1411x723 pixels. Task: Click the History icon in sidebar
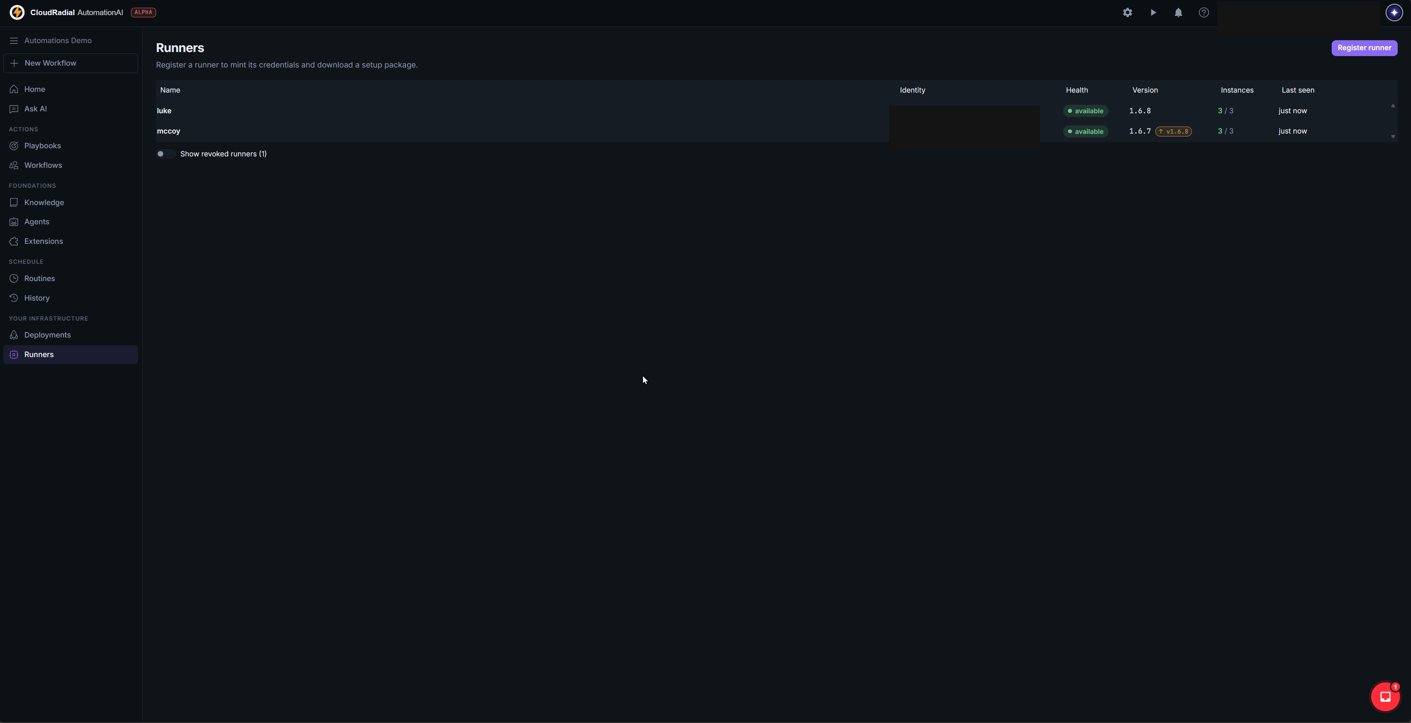[14, 298]
